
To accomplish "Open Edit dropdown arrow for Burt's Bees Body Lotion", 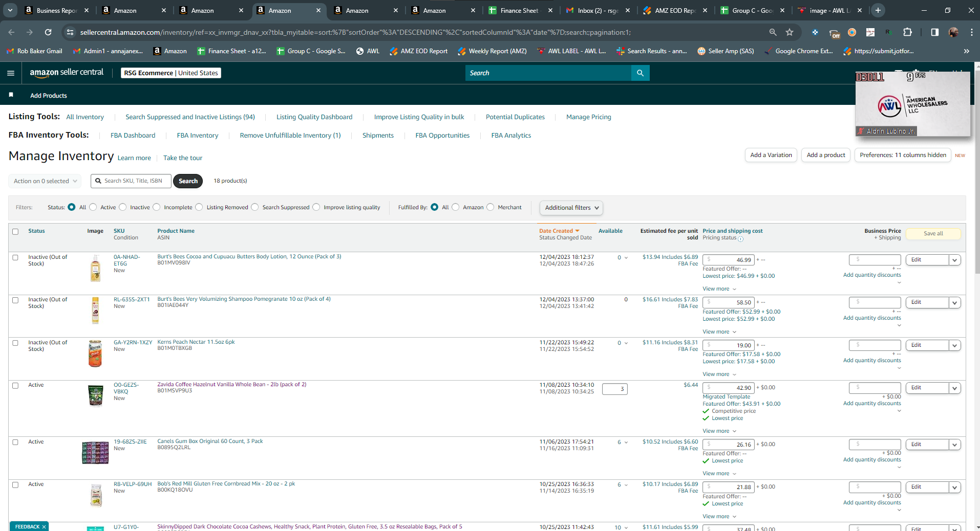I will click(954, 260).
